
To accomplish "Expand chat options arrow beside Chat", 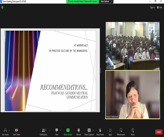I will [x=61, y=130].
